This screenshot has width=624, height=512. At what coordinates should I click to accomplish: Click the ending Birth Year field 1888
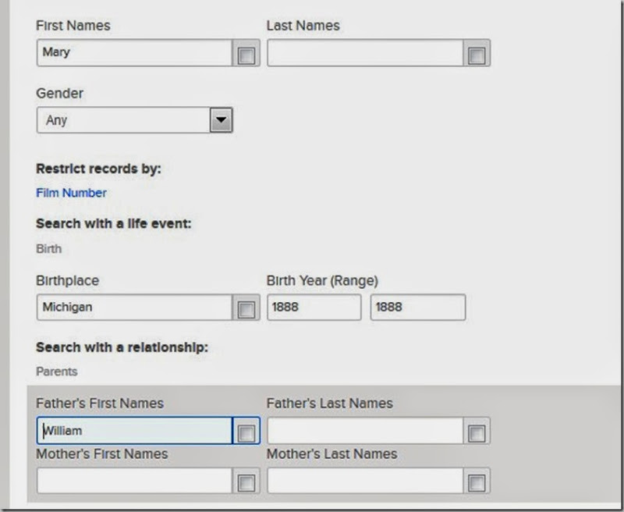(418, 307)
